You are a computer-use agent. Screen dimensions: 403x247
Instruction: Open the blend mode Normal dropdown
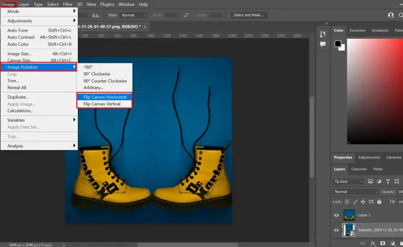pos(356,192)
